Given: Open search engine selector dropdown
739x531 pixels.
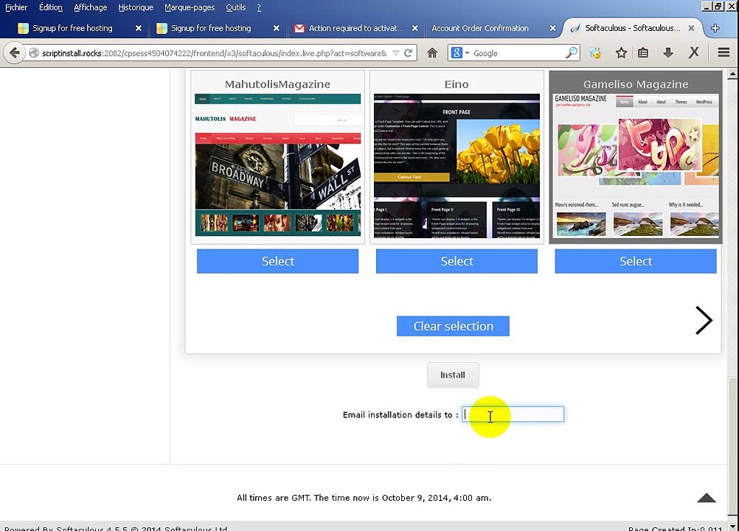Looking at the screenshot, I should (x=460, y=53).
